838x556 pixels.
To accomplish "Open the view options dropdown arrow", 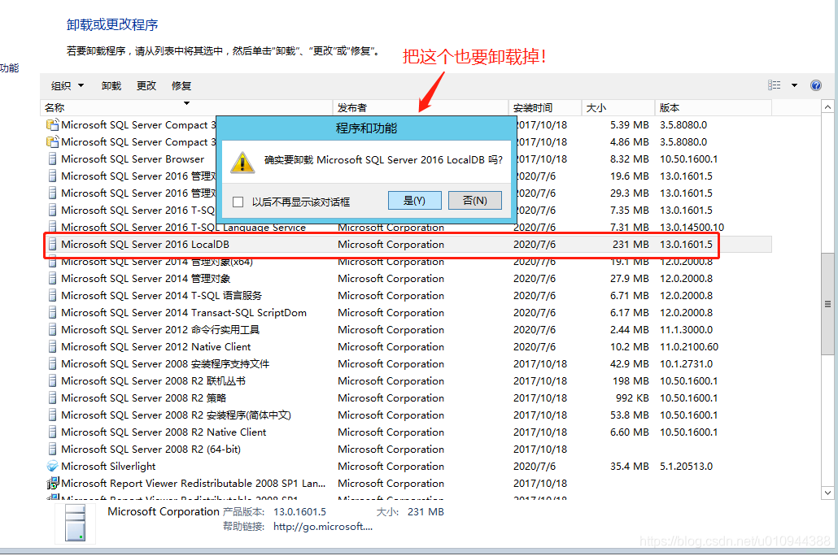I will click(x=794, y=85).
